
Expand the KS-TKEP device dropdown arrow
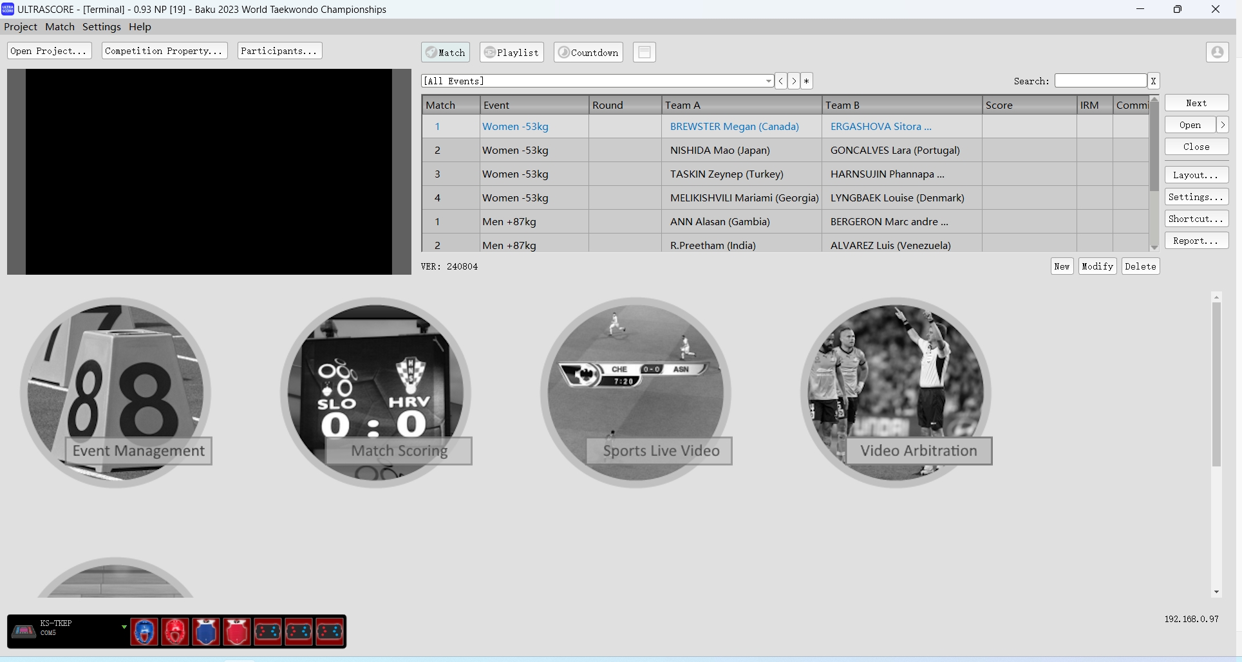tap(124, 626)
